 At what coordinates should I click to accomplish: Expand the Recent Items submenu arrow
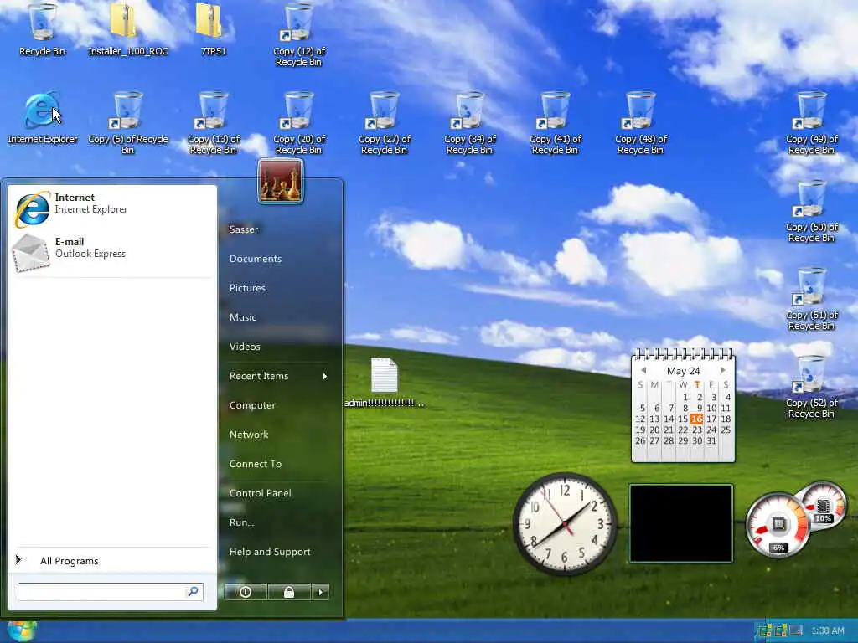(325, 376)
